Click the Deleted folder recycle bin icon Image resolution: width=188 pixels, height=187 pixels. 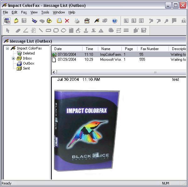[x=19, y=53]
